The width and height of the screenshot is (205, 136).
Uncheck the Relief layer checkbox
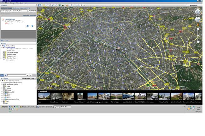(4, 103)
